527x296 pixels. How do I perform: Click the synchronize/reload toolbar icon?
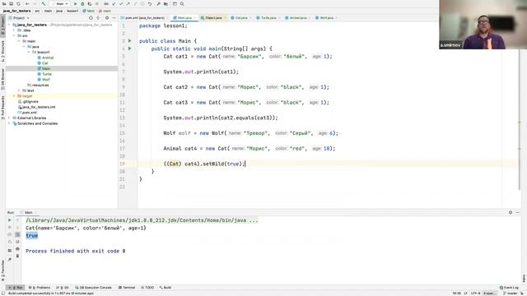click(x=18, y=3)
